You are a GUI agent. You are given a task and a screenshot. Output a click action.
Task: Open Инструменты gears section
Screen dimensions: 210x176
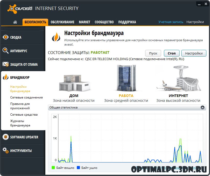[x=23, y=151]
